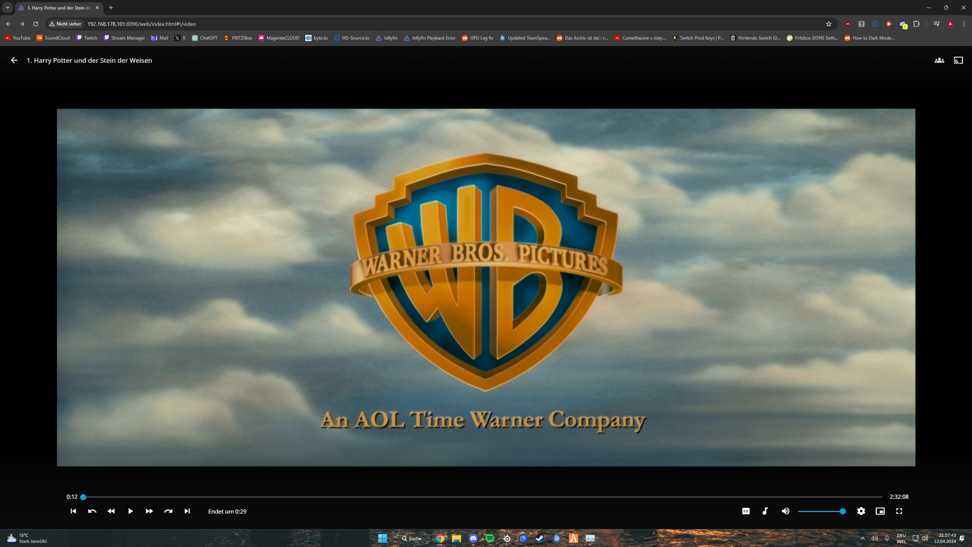
Task: Open the audio track selector
Action: (x=765, y=511)
